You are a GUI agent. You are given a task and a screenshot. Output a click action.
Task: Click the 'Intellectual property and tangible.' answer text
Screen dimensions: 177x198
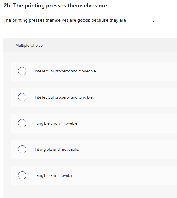click(64, 97)
